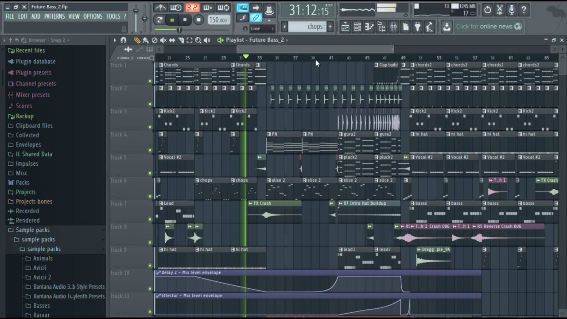
Task: Select the Slice tool in playlist toolbar
Action: [181, 40]
